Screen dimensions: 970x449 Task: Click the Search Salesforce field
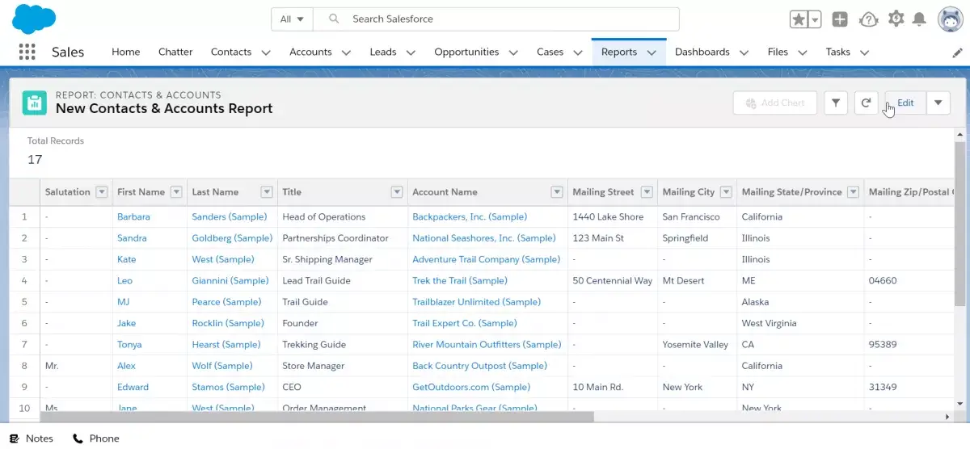(x=496, y=19)
